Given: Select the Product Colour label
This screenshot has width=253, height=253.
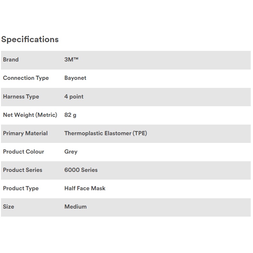Looking at the screenshot, I should [x=23, y=152].
